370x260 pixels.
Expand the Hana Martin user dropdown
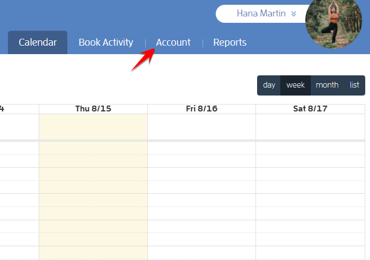[262, 14]
